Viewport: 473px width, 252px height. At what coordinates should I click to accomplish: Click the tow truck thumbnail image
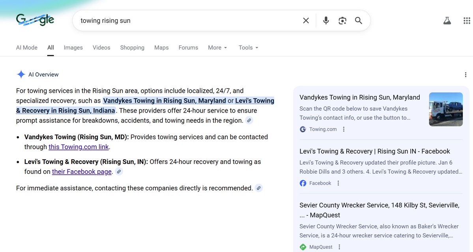click(x=446, y=109)
